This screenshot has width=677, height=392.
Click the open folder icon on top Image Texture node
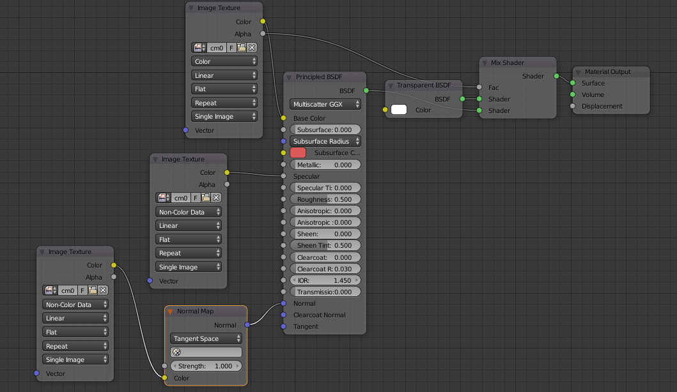click(242, 47)
